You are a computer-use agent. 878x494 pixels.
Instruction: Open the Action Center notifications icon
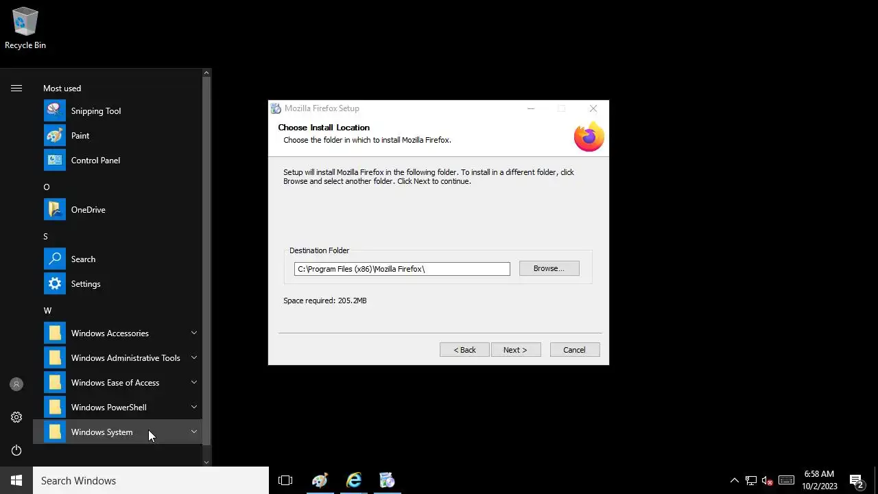point(856,480)
